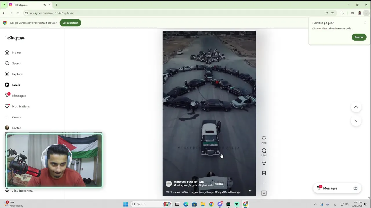The width and height of the screenshot is (371, 208).
Task: Open Create in the sidebar
Action: pyautogui.click(x=13, y=117)
